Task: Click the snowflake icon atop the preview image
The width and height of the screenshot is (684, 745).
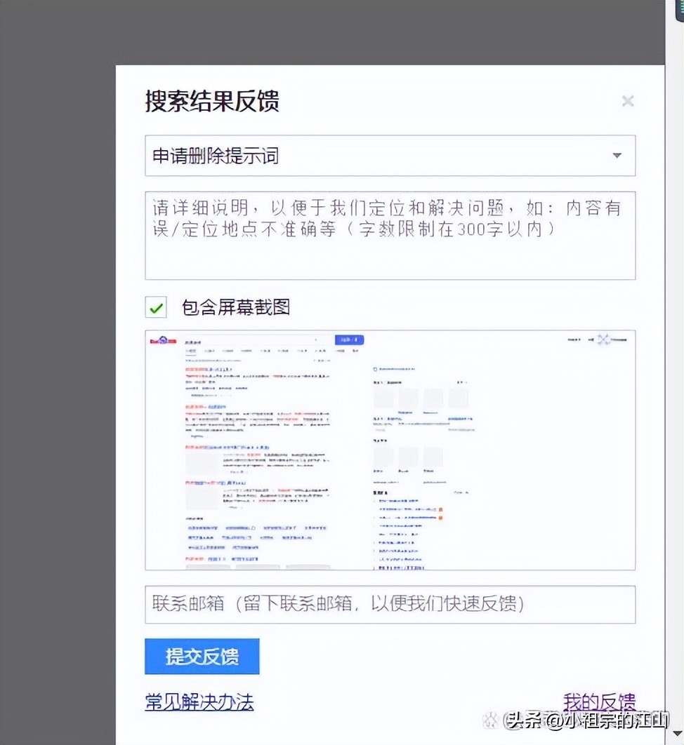Action: [x=604, y=340]
